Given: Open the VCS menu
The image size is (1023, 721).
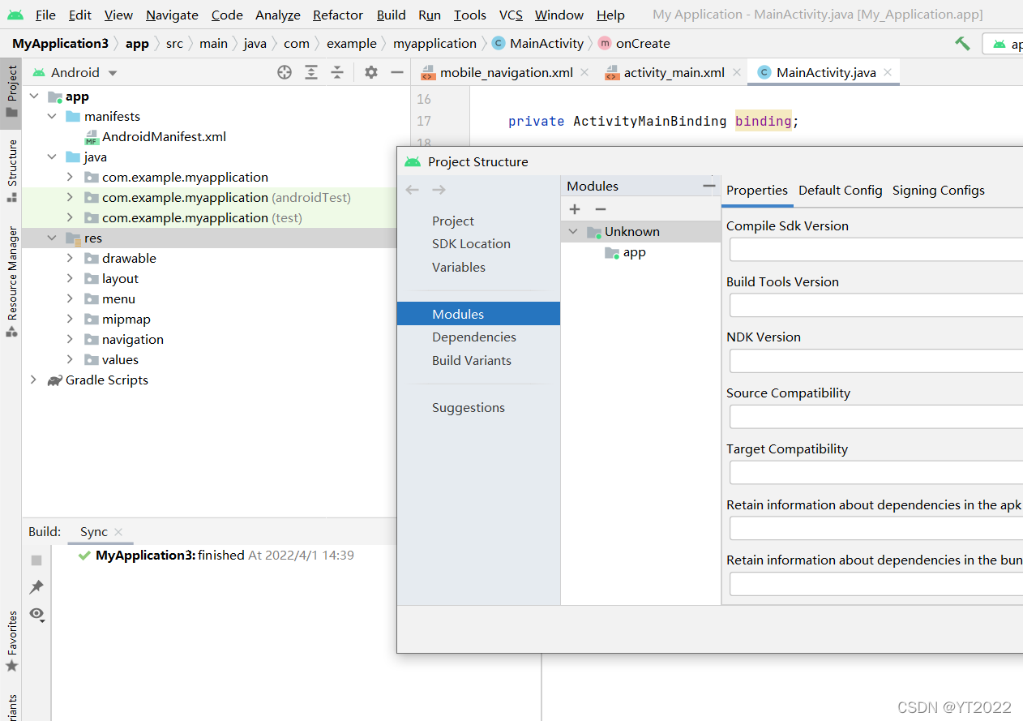Looking at the screenshot, I should click(511, 15).
